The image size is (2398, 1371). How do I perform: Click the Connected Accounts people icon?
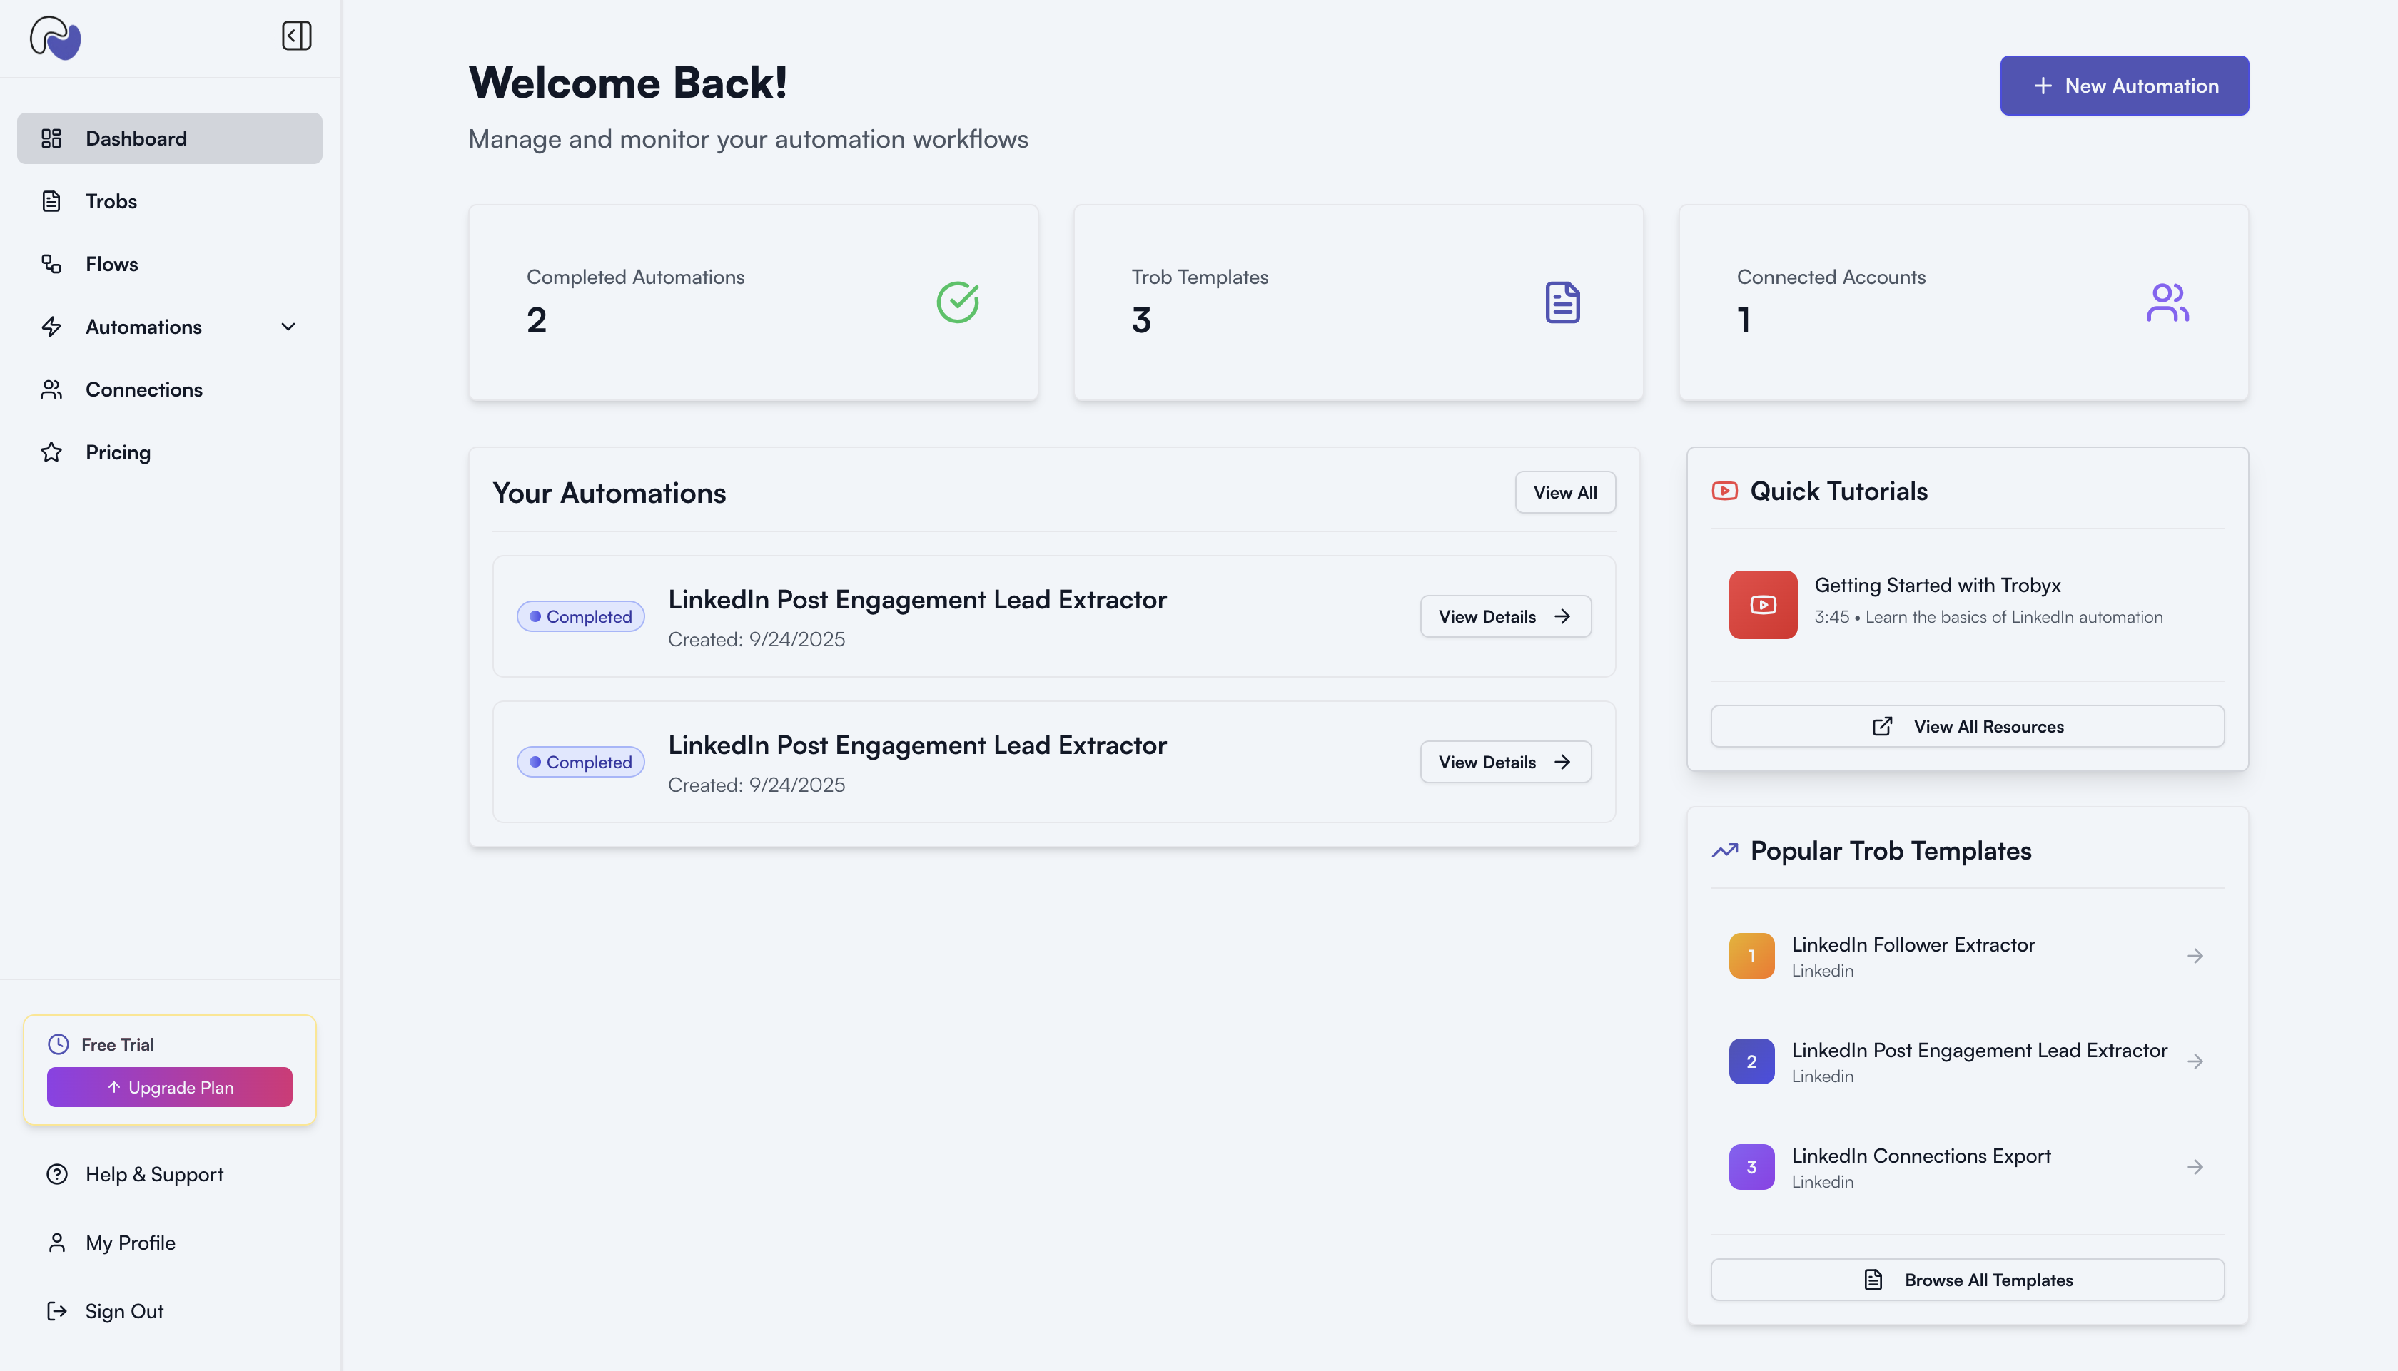[x=2166, y=302]
